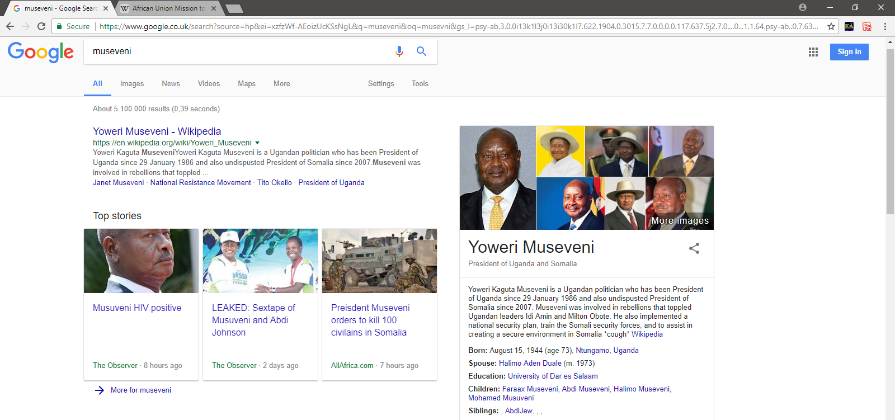Click the More for museveni link
Image resolution: width=895 pixels, height=420 pixels.
click(140, 390)
